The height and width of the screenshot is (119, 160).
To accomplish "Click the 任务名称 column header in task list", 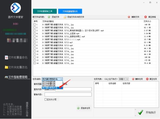I will 112,83.
